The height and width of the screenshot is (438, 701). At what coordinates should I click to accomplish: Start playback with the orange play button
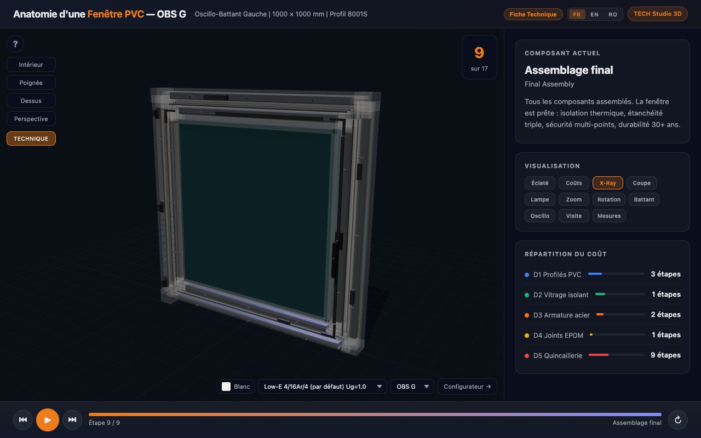(x=48, y=420)
